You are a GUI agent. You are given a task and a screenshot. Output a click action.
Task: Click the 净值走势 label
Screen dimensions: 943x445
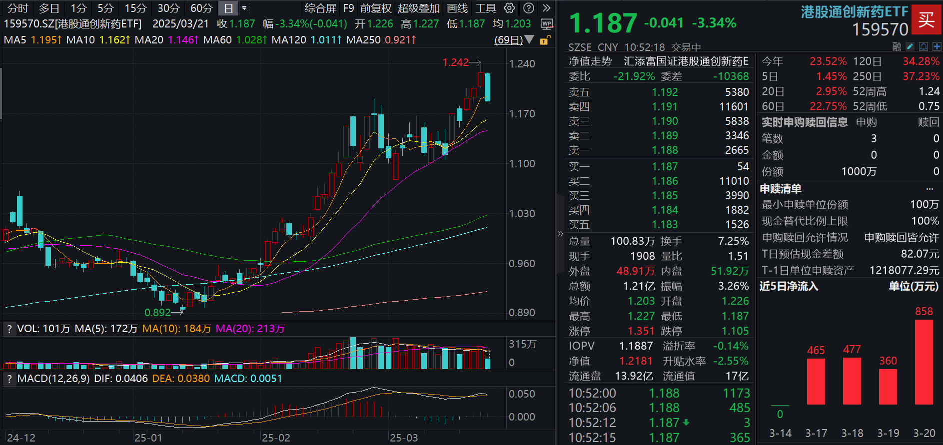pyautogui.click(x=590, y=61)
